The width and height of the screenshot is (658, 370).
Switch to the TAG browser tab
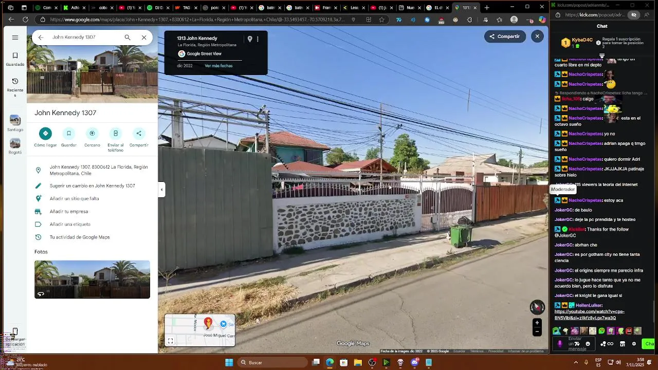(186, 8)
